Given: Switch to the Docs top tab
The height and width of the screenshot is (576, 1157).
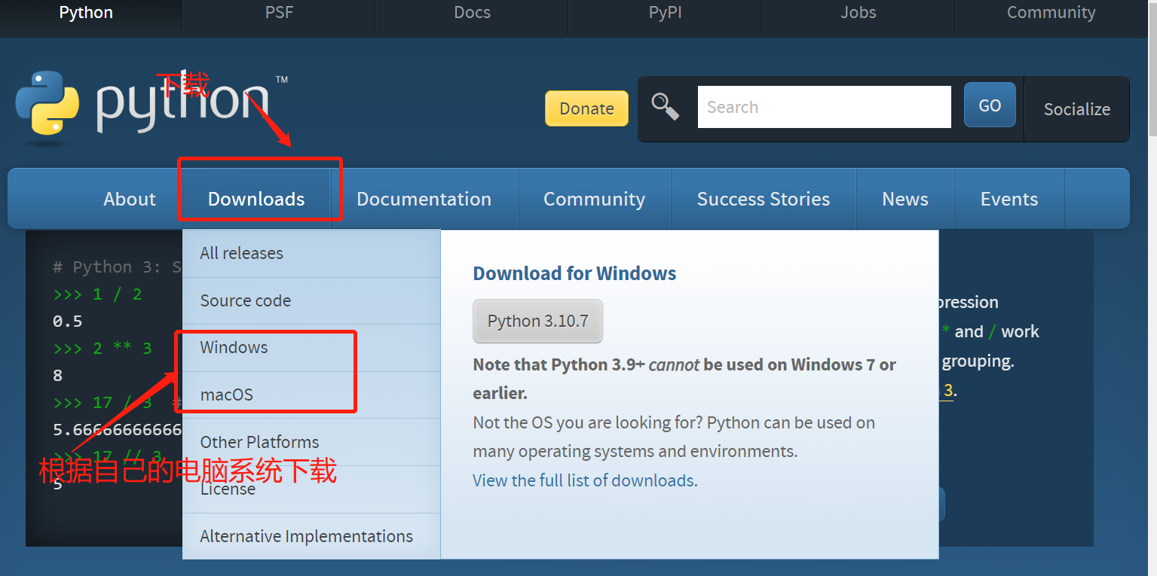Looking at the screenshot, I should point(472,13).
